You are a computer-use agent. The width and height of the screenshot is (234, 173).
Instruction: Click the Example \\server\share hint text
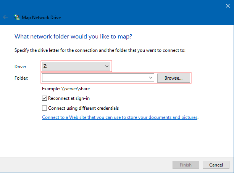point(66,89)
